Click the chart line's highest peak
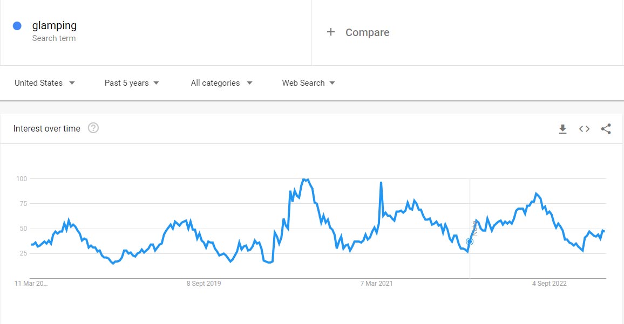This screenshot has width=624, height=324. tap(305, 180)
